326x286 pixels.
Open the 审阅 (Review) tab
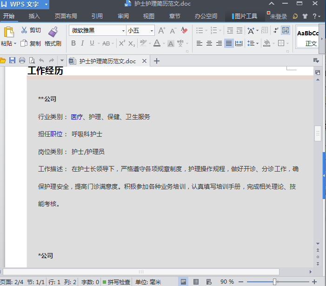[x=123, y=16]
